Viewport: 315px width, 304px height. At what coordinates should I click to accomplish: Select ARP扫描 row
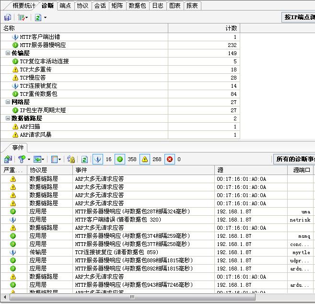point(120,127)
